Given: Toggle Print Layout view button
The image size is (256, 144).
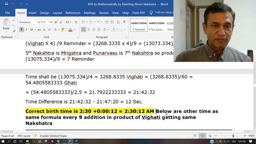Looking at the screenshot, I should tap(202, 136).
